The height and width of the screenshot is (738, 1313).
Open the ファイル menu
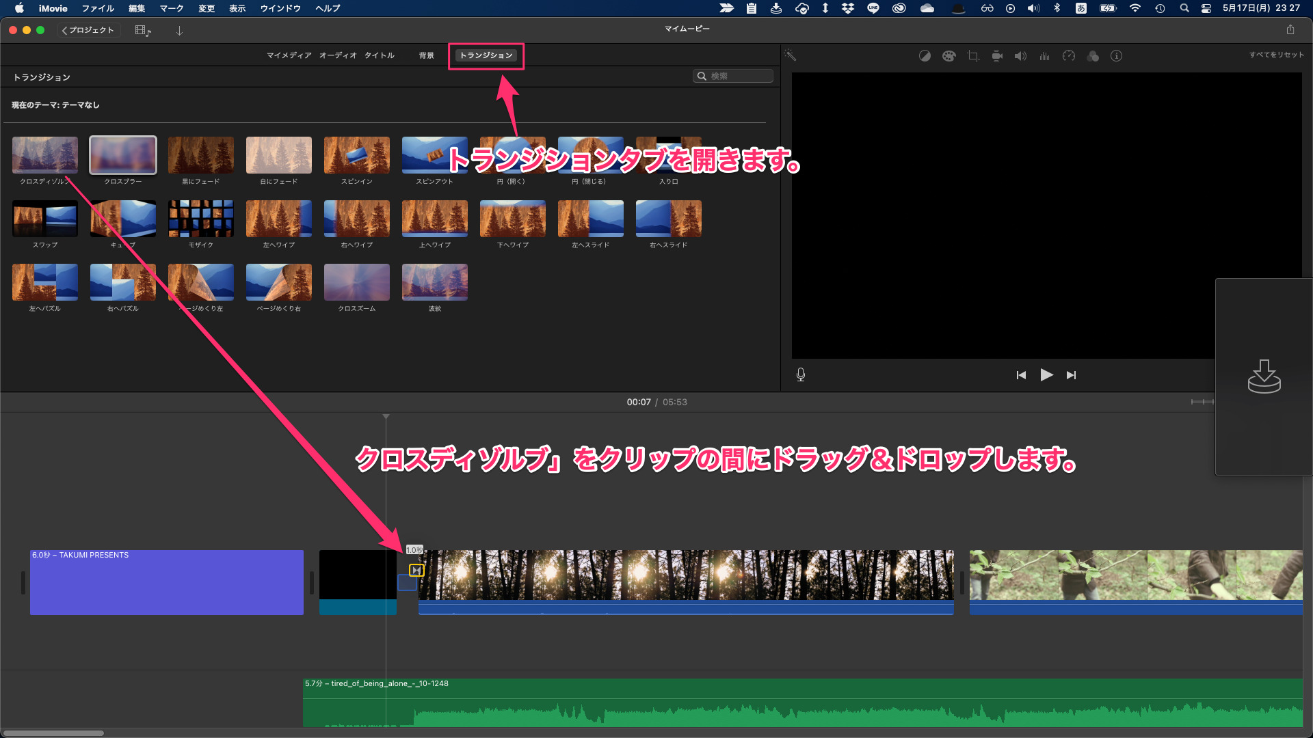click(98, 8)
